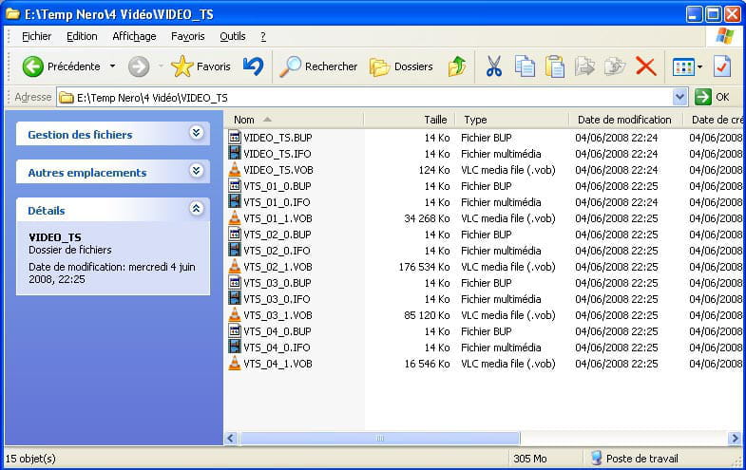Open the Views grid icon

pyautogui.click(x=683, y=67)
